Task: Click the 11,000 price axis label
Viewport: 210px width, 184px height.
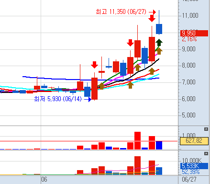Action: point(190,16)
